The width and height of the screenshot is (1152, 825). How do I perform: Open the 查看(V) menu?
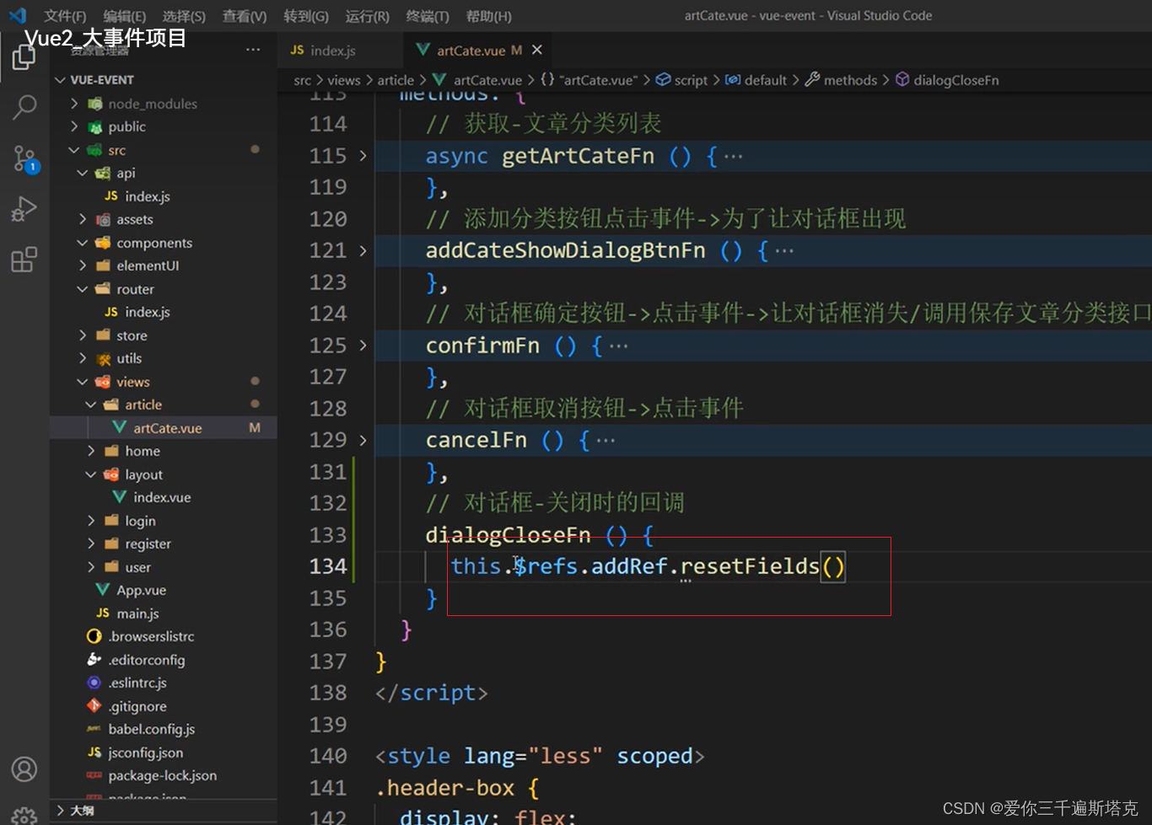tap(245, 16)
